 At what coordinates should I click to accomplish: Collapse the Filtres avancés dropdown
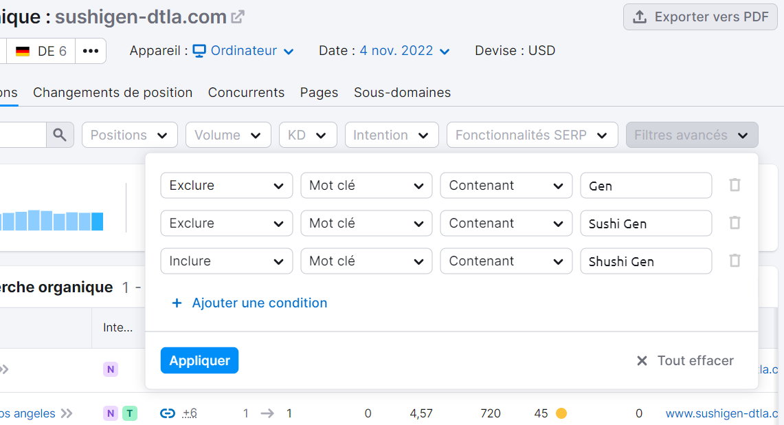pos(692,135)
